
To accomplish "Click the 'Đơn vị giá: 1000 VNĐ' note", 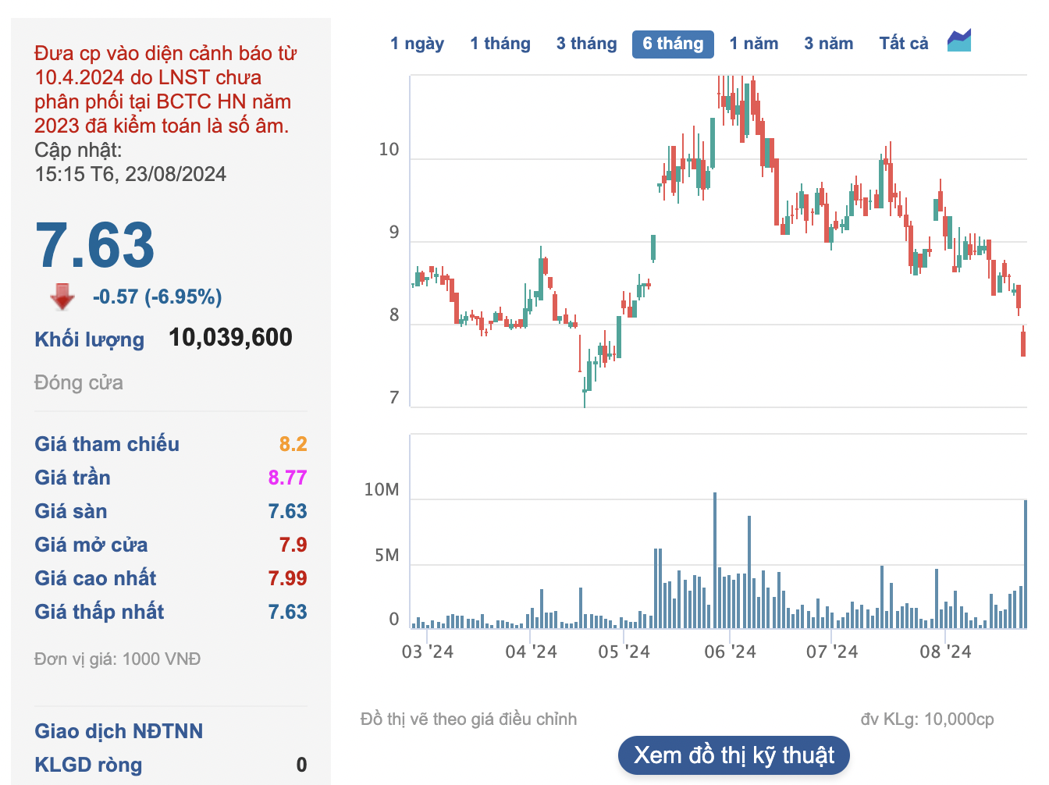I will click(118, 659).
